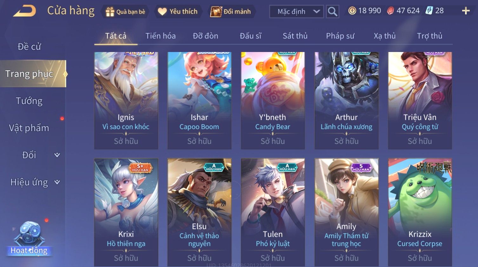Tap the red gem currency icon
This screenshot has height=267, width=478.
click(x=390, y=11)
